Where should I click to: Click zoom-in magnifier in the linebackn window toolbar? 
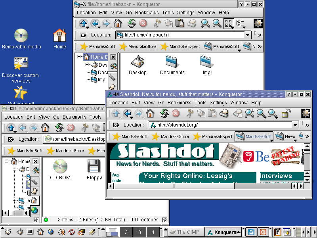tap(205, 23)
